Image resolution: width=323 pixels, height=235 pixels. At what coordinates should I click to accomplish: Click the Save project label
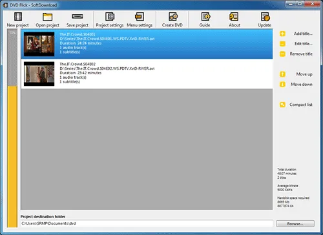78,25
